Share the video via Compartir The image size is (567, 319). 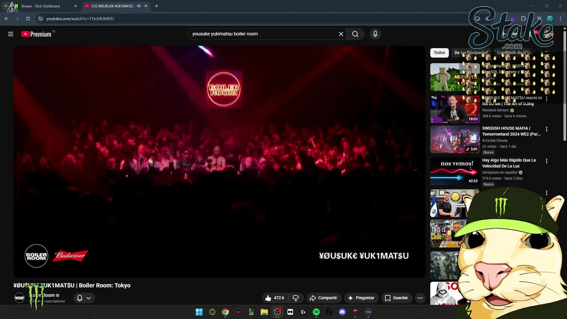pos(323,298)
